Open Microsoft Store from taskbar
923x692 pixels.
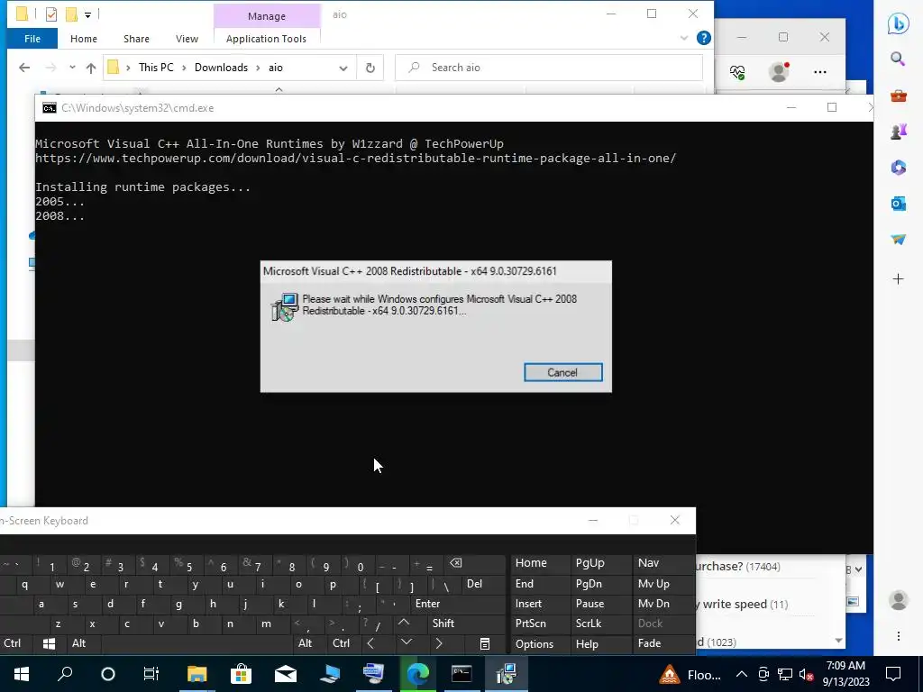(241, 674)
